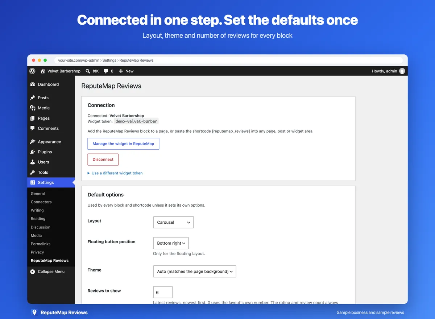Select the Connectors settings submenu
The image size is (435, 319).
click(41, 202)
